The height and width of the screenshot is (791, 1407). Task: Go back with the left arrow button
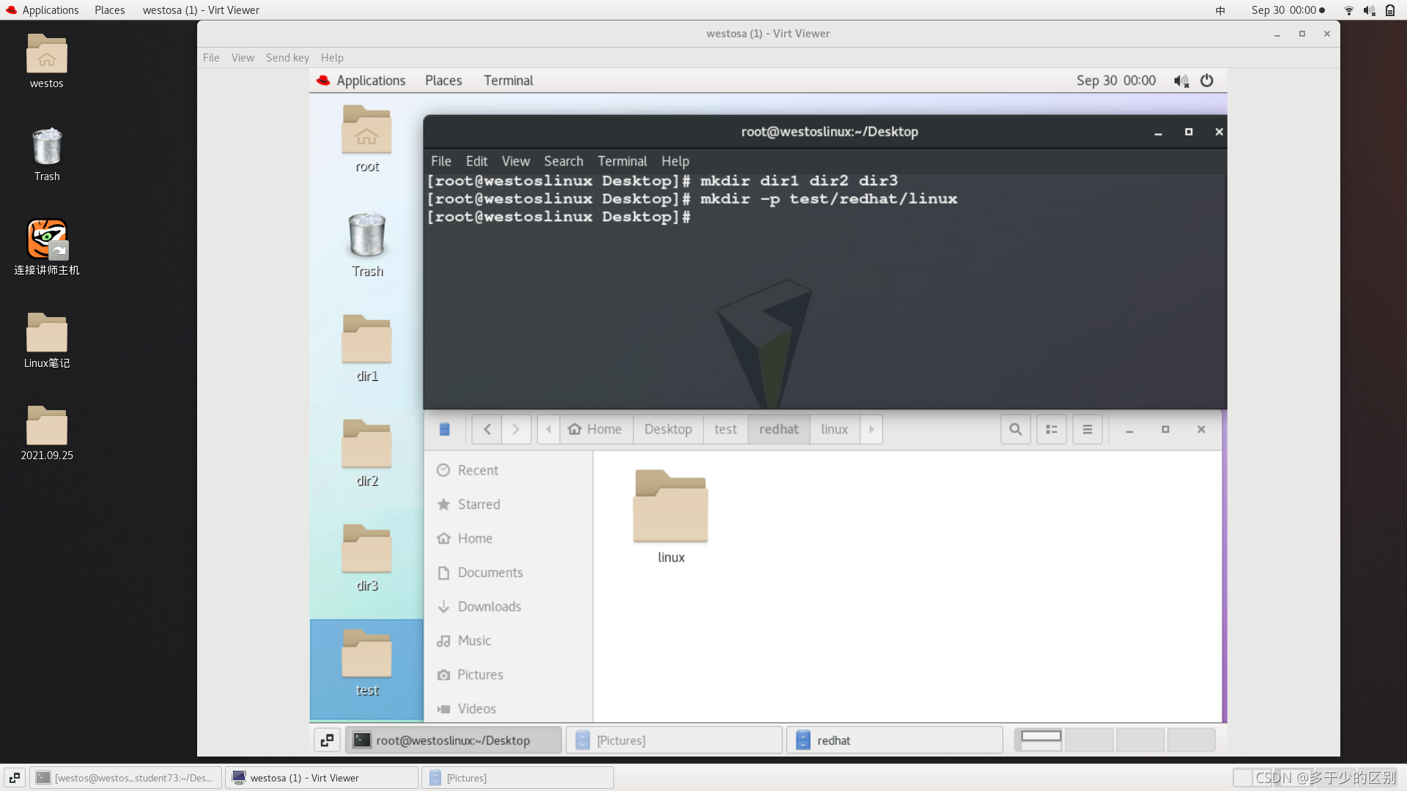click(x=487, y=429)
